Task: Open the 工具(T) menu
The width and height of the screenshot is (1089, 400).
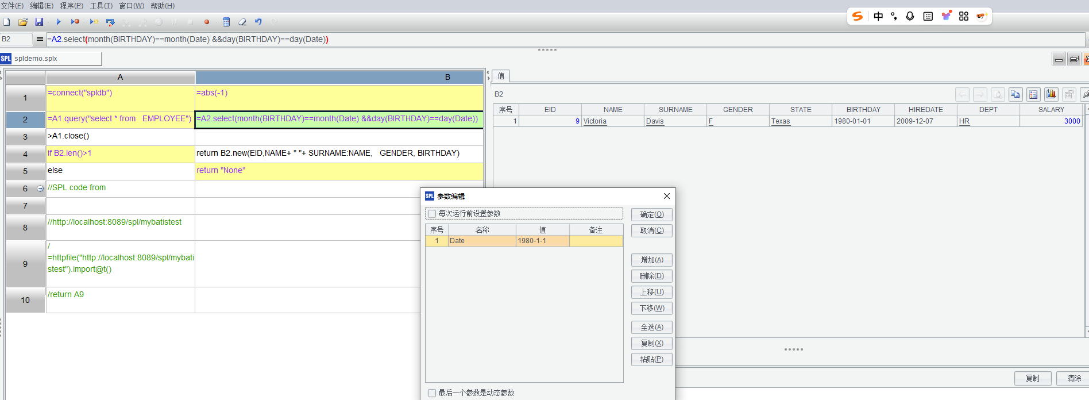Action: point(101,6)
